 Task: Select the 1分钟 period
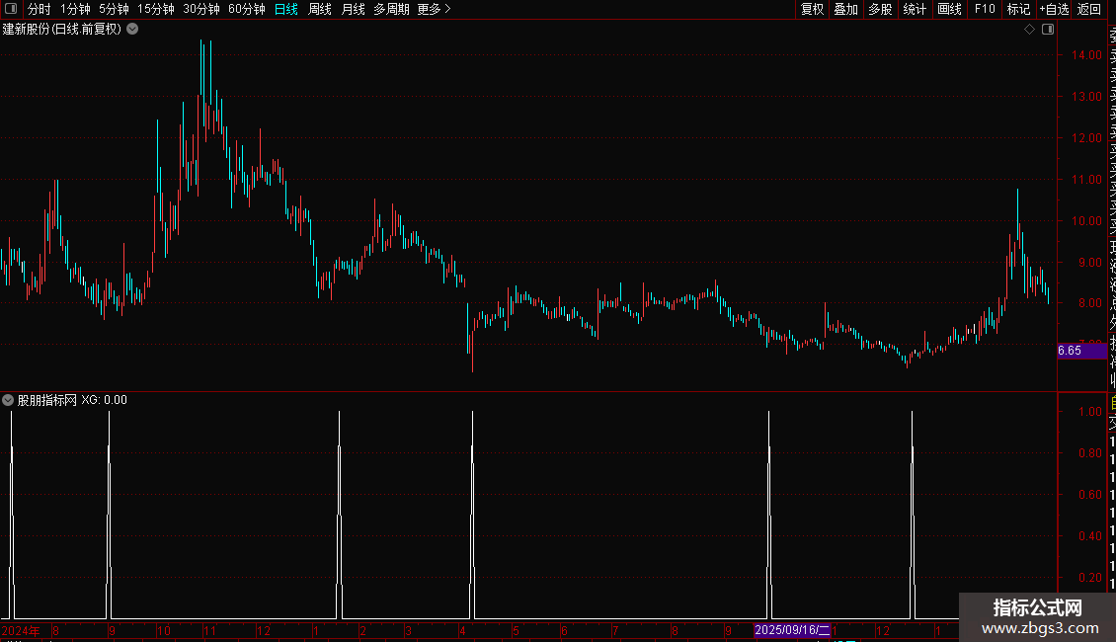tap(75, 9)
